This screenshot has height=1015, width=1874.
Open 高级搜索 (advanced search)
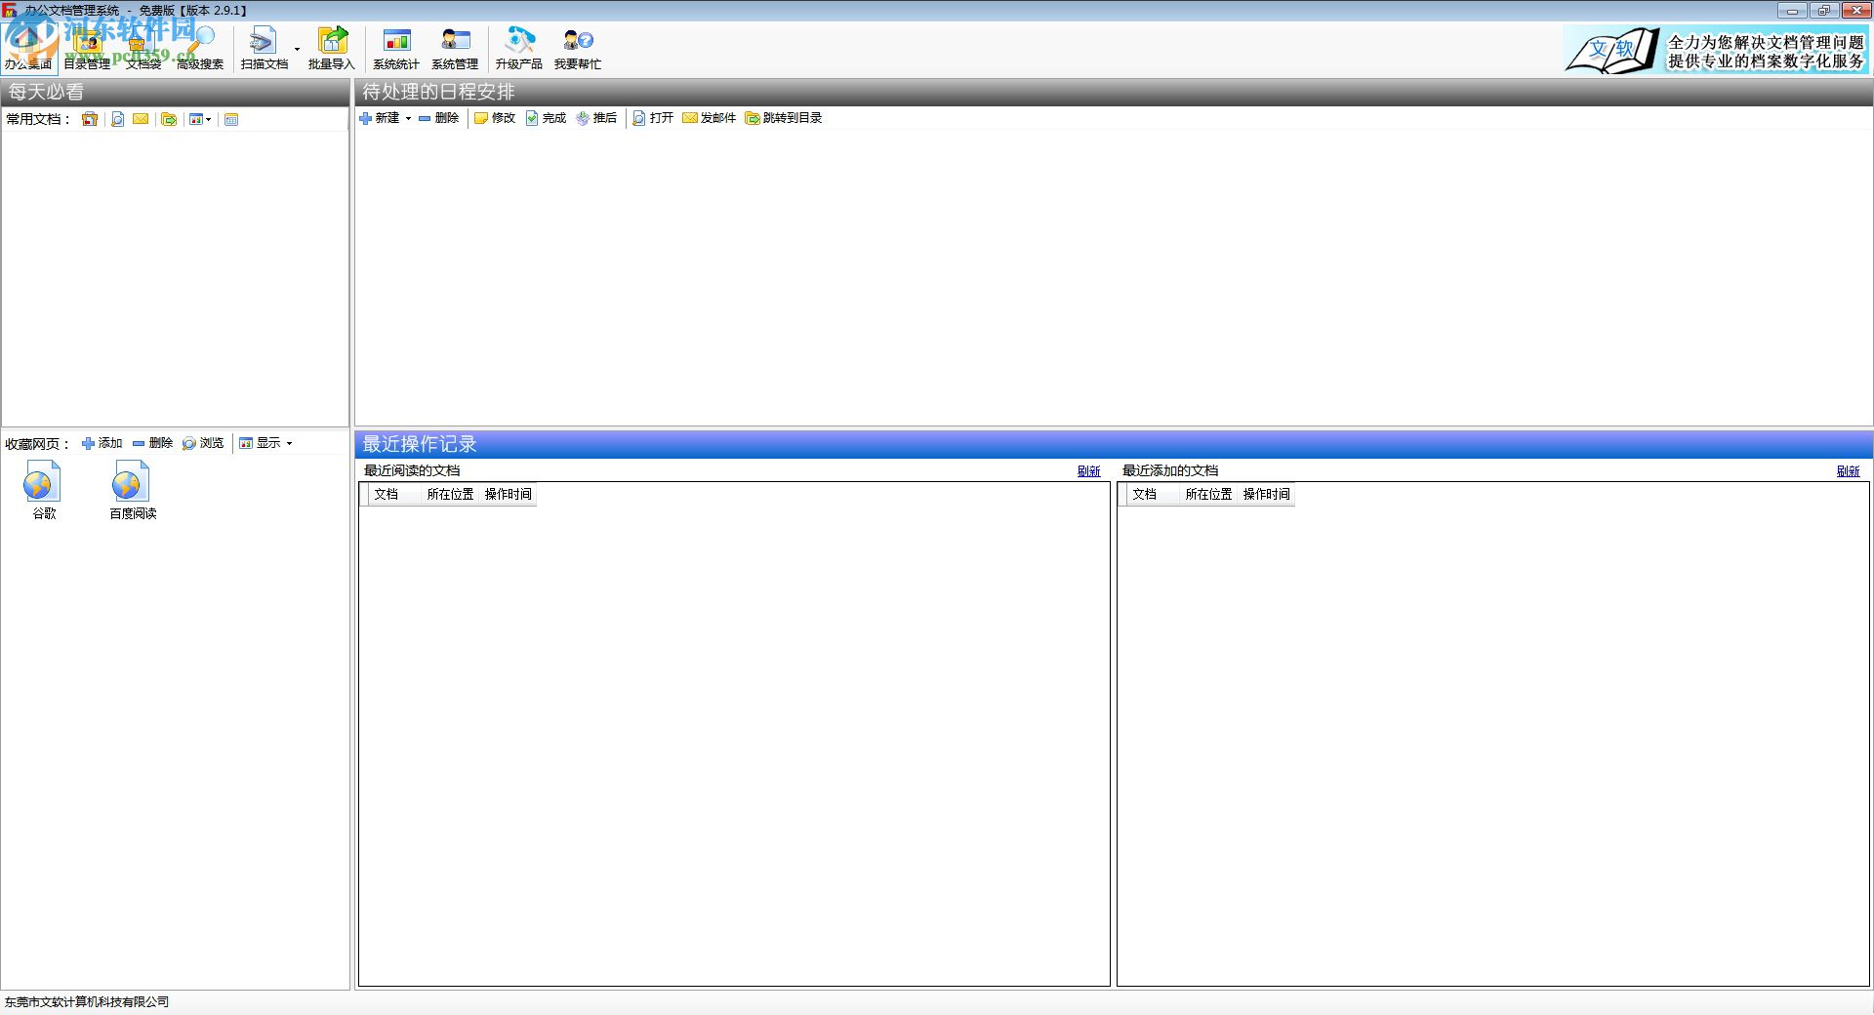tap(200, 49)
